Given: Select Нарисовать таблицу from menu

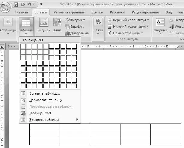Looking at the screenshot, I should (x=50, y=100).
